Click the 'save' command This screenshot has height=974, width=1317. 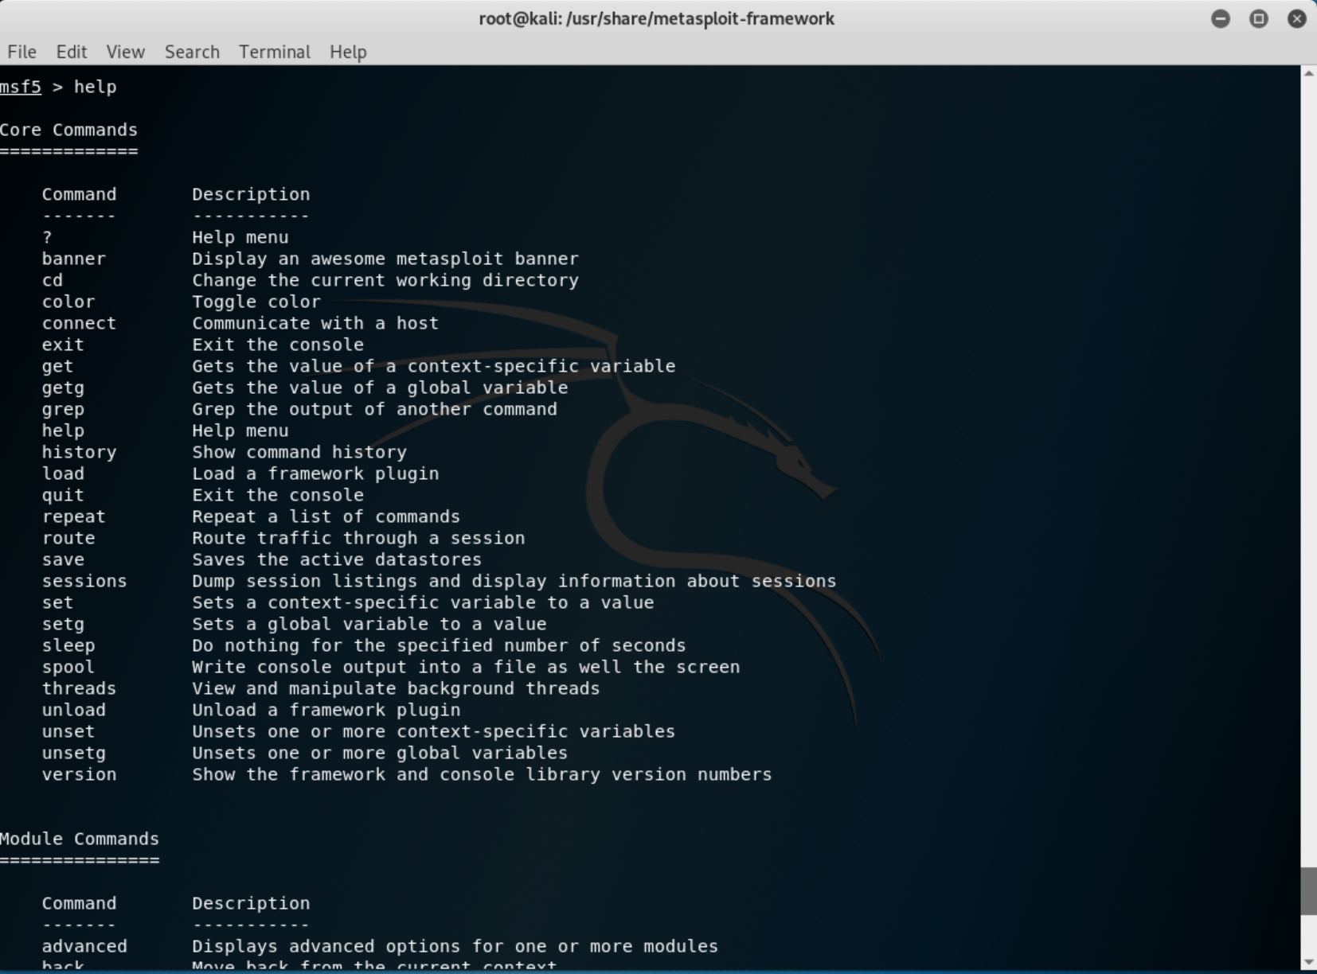(63, 559)
